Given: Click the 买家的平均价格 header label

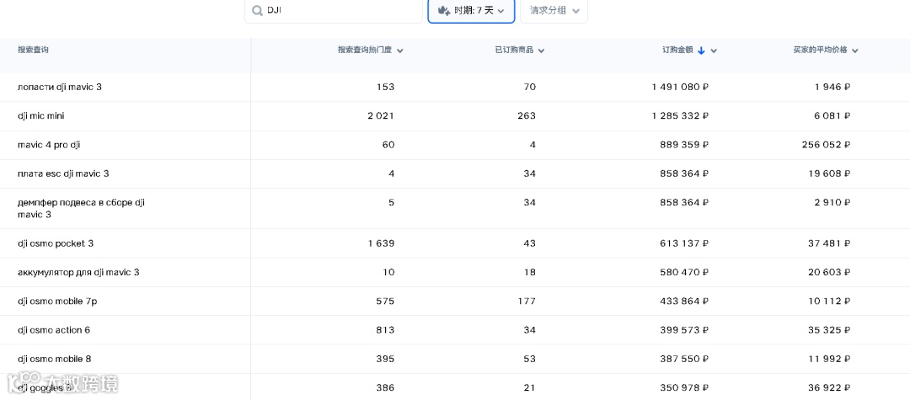Looking at the screenshot, I should pos(820,50).
